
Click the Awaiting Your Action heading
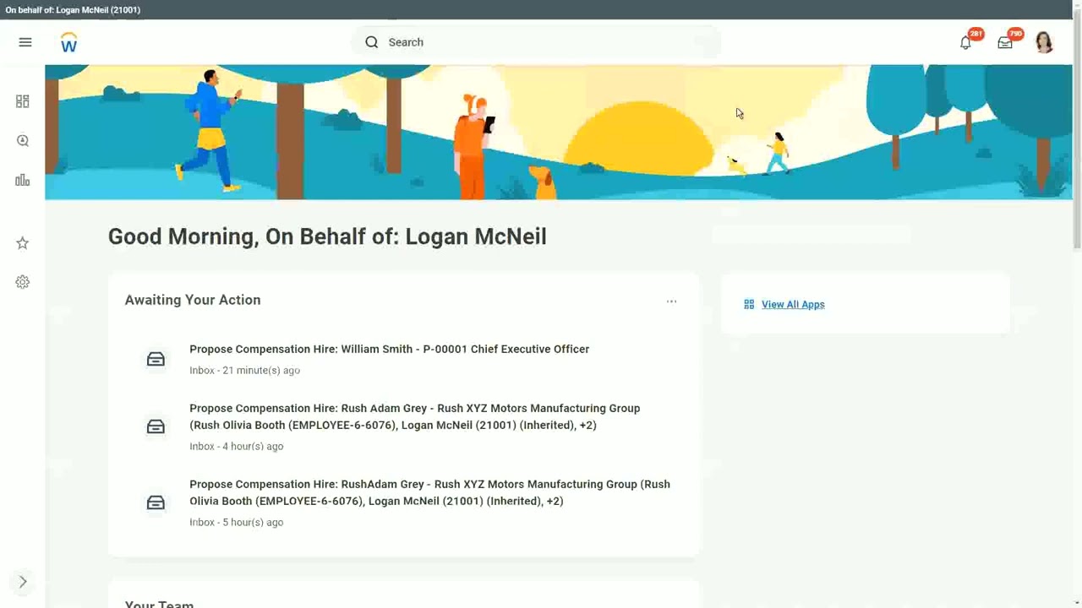click(193, 300)
